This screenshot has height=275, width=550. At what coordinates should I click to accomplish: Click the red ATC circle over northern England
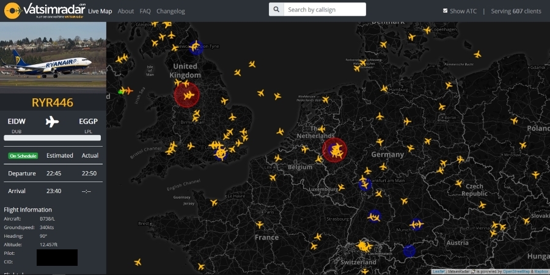pyautogui.click(x=187, y=95)
